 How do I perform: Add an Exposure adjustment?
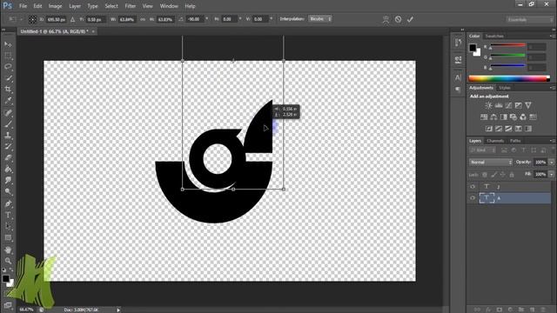(519, 105)
